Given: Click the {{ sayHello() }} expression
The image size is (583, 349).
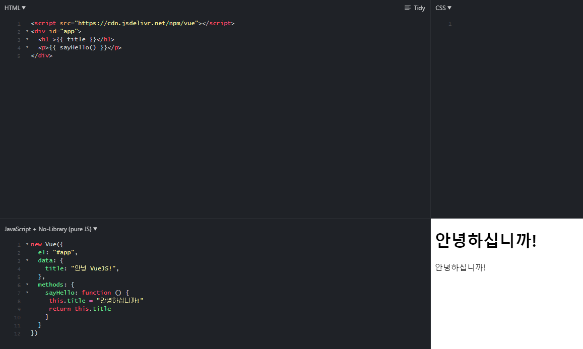Looking at the screenshot, I should (78, 47).
